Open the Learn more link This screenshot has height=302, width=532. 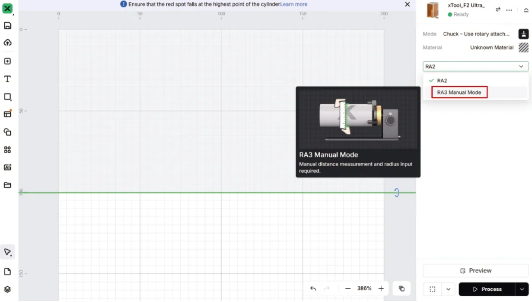click(293, 4)
